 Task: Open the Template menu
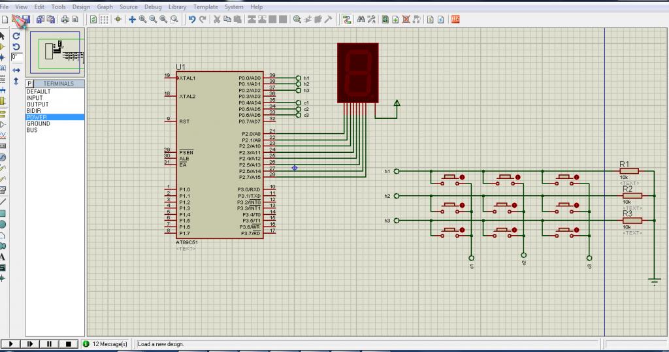(x=205, y=7)
